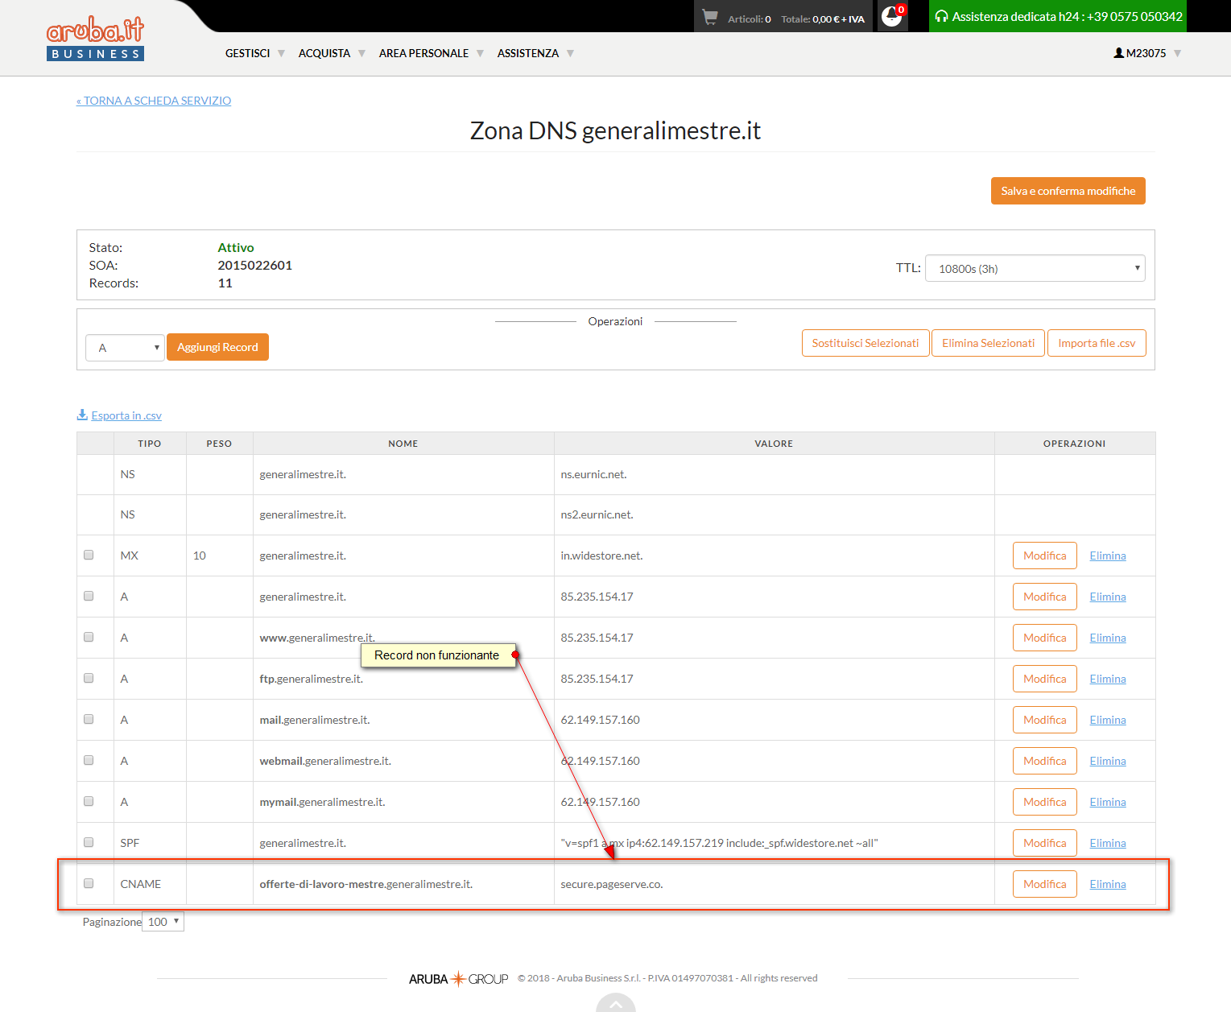Select the MX record checkbox

tap(89, 555)
